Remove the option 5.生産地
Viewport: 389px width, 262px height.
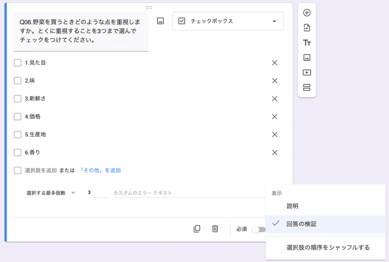coord(275,135)
